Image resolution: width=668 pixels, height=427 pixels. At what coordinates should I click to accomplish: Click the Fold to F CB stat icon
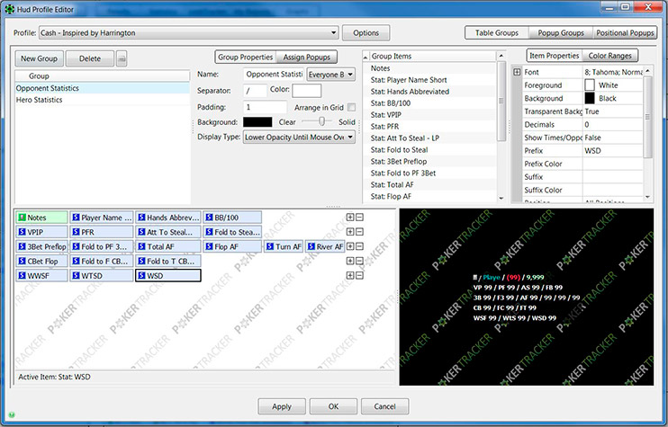click(x=76, y=261)
